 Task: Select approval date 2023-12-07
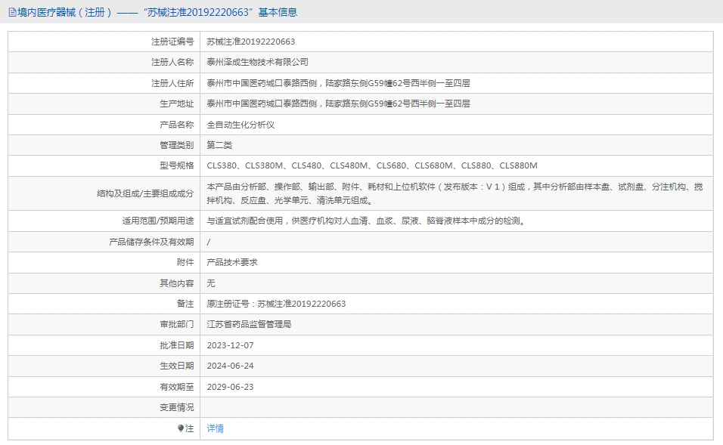230,345
